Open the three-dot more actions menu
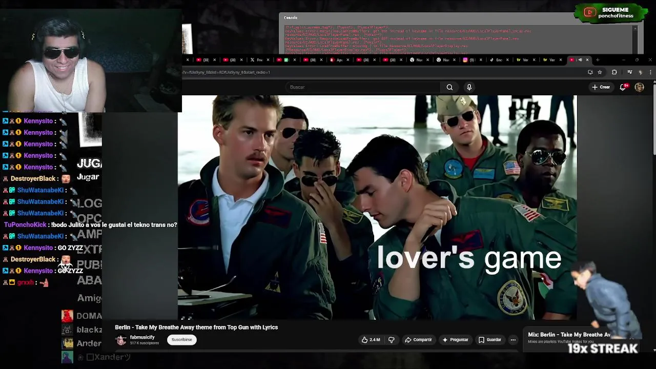The height and width of the screenshot is (369, 656). tap(513, 340)
